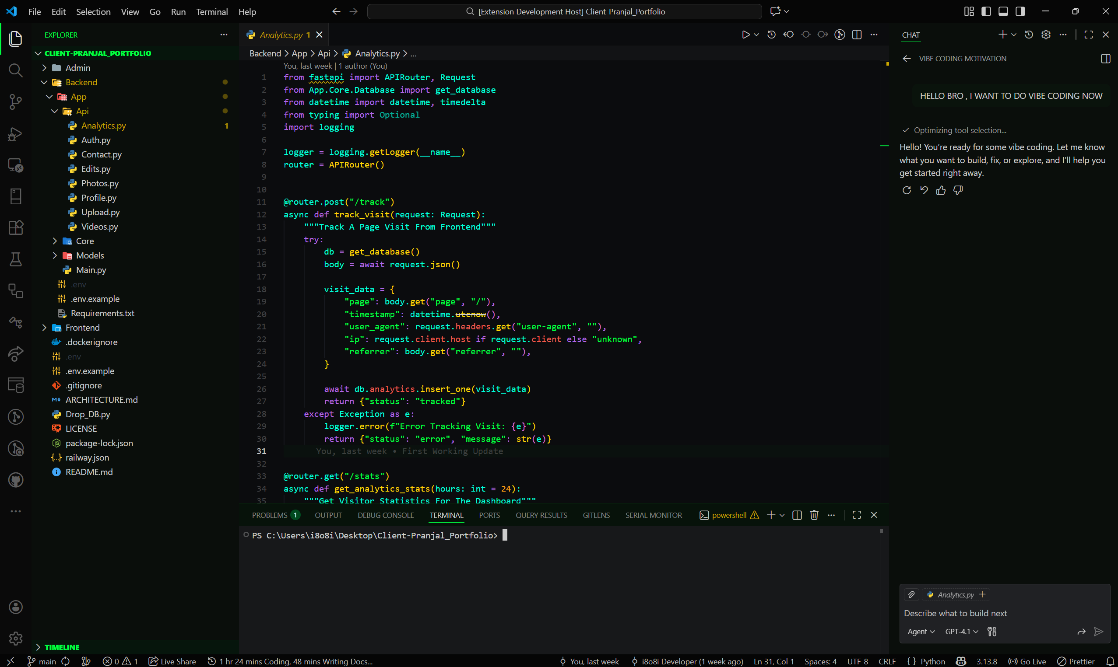This screenshot has width=1118, height=667.
Task: Run the Python file Analytics.py
Action: 745,34
